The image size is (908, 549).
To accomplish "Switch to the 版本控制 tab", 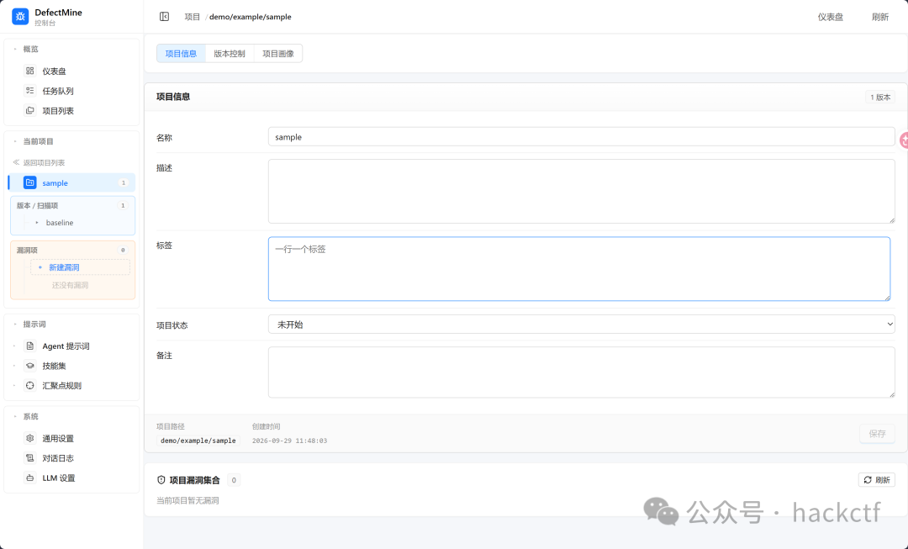I will tap(230, 53).
